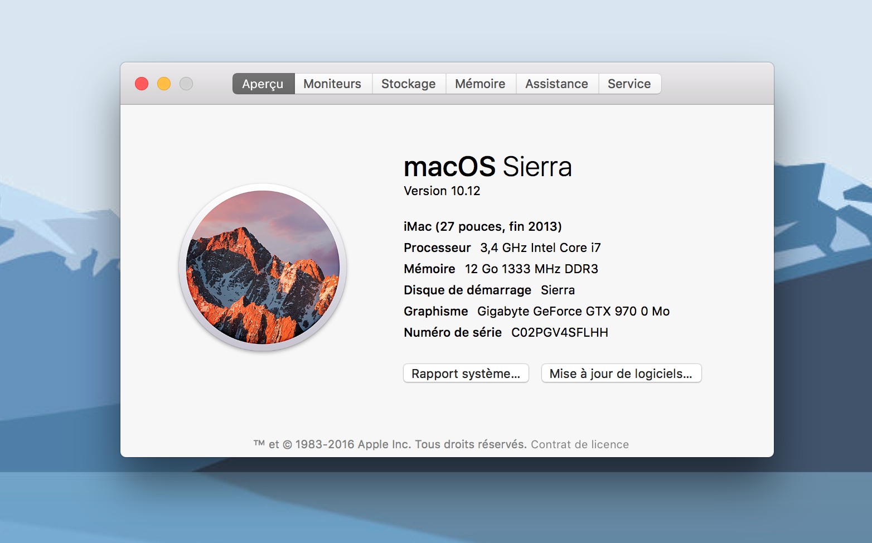Click the 3,4 GHz Intel Core i7 value
The image size is (872, 543).
[x=540, y=248]
